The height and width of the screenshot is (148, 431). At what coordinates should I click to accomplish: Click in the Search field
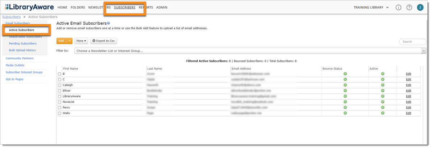413,42
